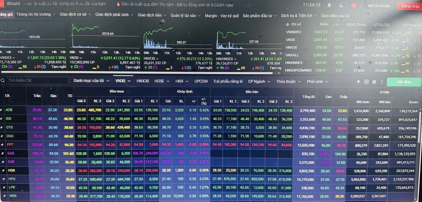
Task: Focus the Tìm kiếm CK search field
Action: coord(37,80)
